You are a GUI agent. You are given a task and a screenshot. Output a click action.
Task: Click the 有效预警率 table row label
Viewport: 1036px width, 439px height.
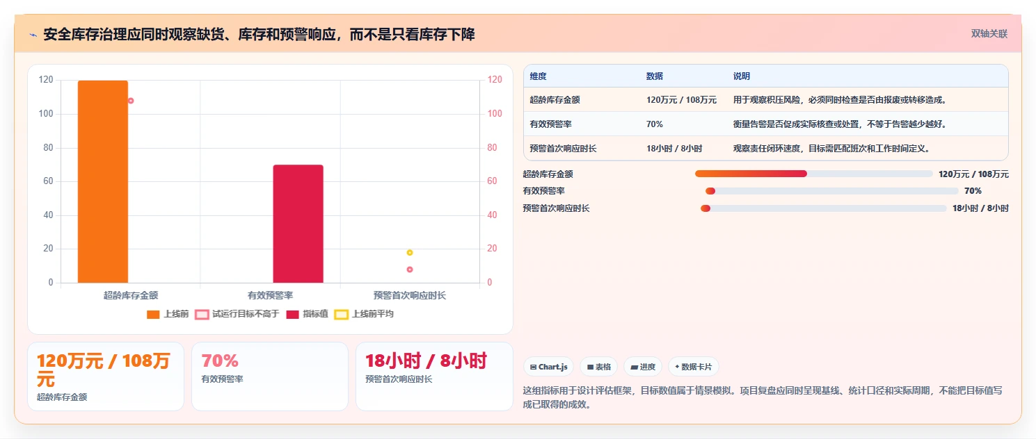[550, 124]
